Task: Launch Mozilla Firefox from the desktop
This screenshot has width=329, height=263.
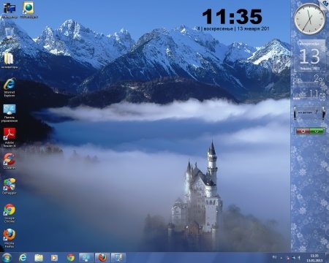Action: tap(10, 238)
